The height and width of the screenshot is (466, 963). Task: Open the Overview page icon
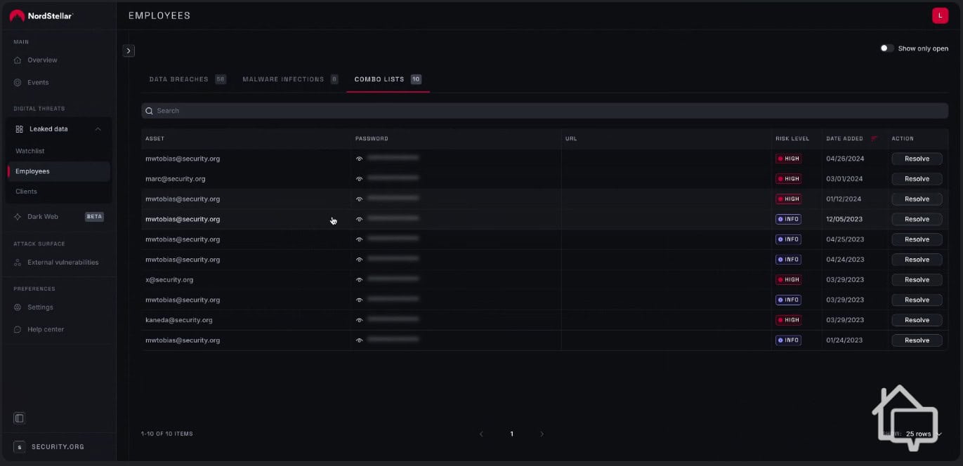18,60
